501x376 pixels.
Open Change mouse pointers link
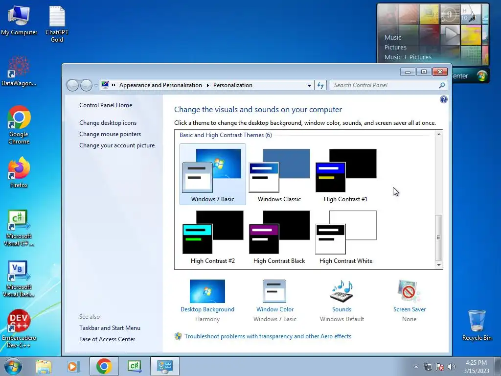pos(110,134)
